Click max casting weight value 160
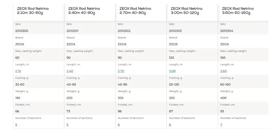This screenshot has width=279, height=139. click(x=223, y=58)
